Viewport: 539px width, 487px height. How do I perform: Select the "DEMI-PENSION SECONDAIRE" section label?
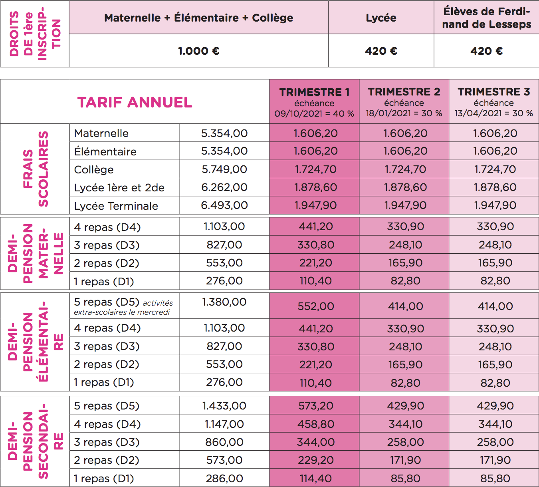35,441
